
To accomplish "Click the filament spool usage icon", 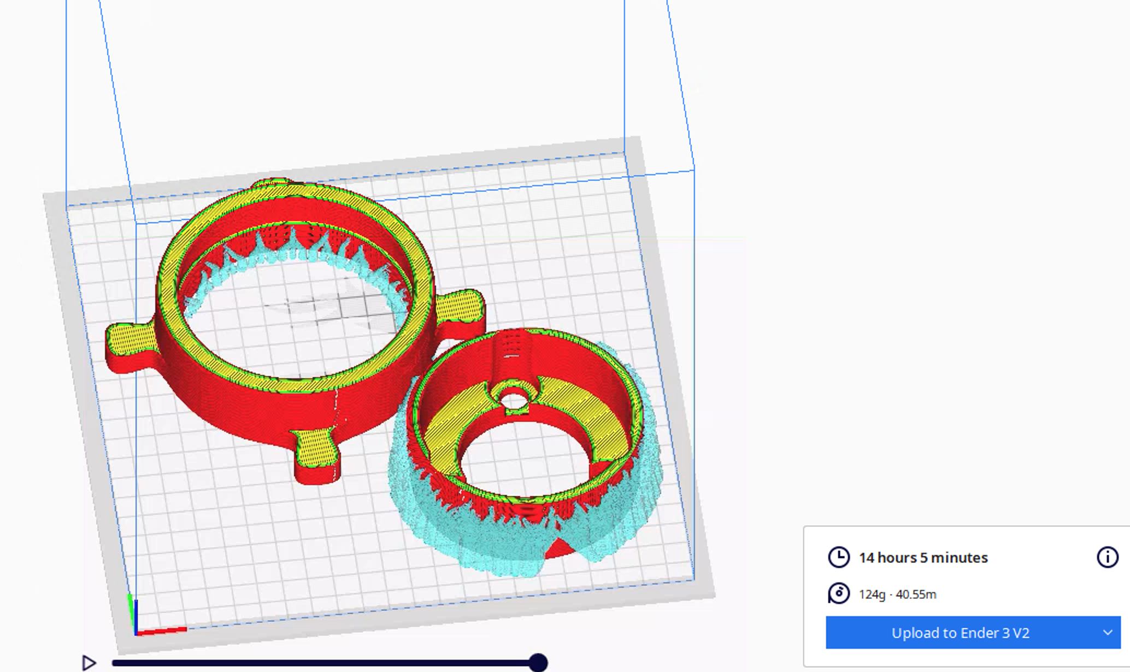I will click(839, 593).
